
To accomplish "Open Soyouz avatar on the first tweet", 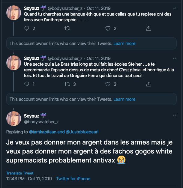I will 13,13.
